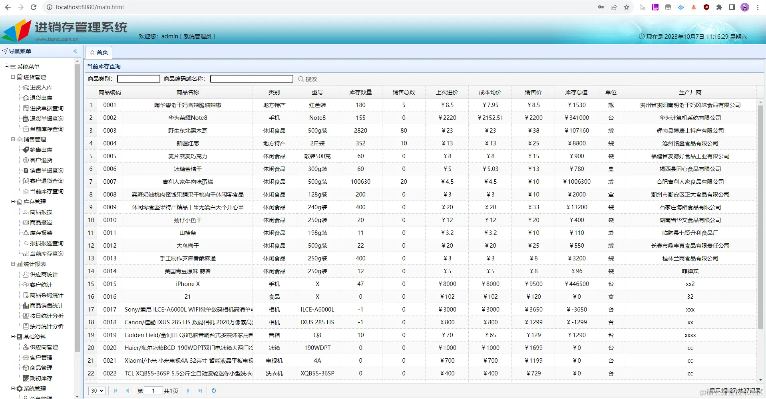
Task: Open 按日统计分析 in the sidebar
Action: coord(46,316)
